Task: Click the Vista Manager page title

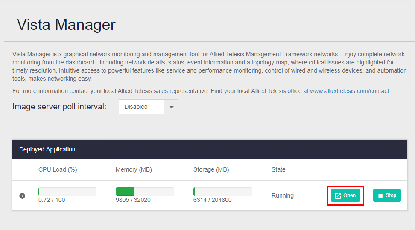Action: coord(66,24)
